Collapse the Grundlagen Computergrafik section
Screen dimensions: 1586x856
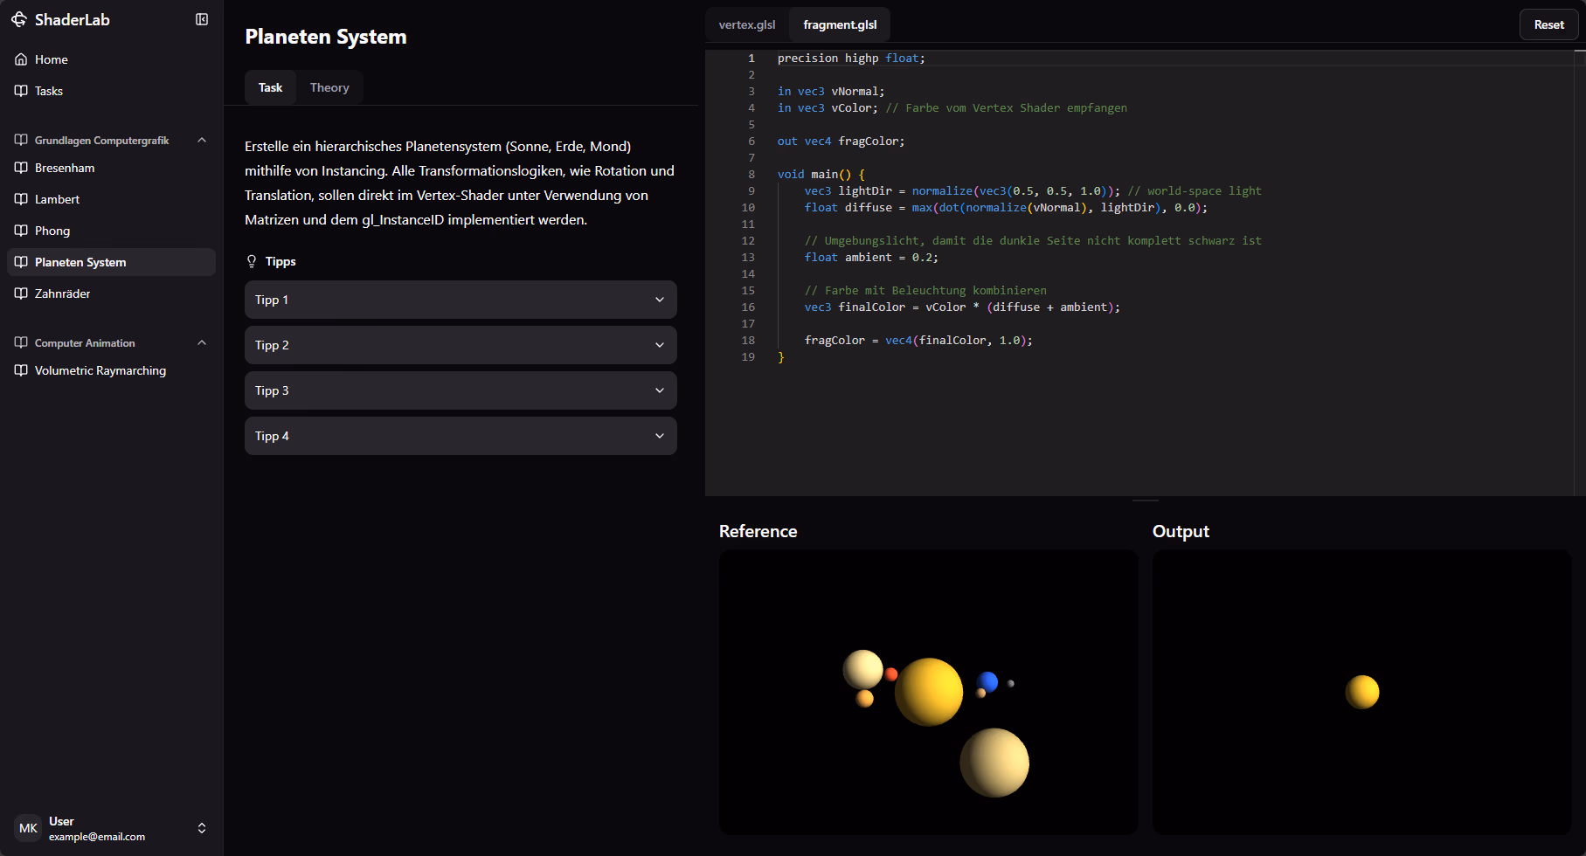pos(202,140)
